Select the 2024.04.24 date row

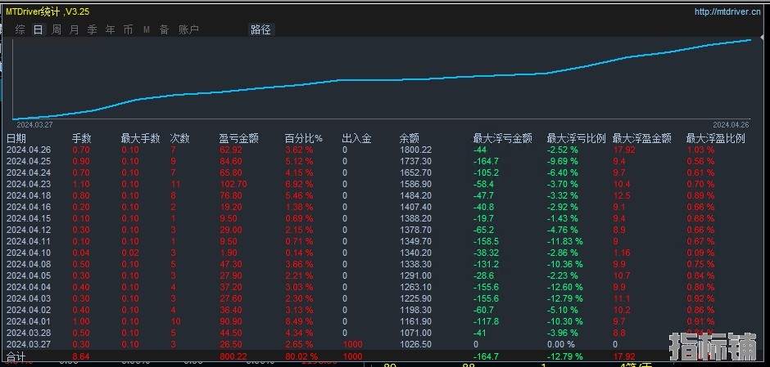(x=29, y=172)
